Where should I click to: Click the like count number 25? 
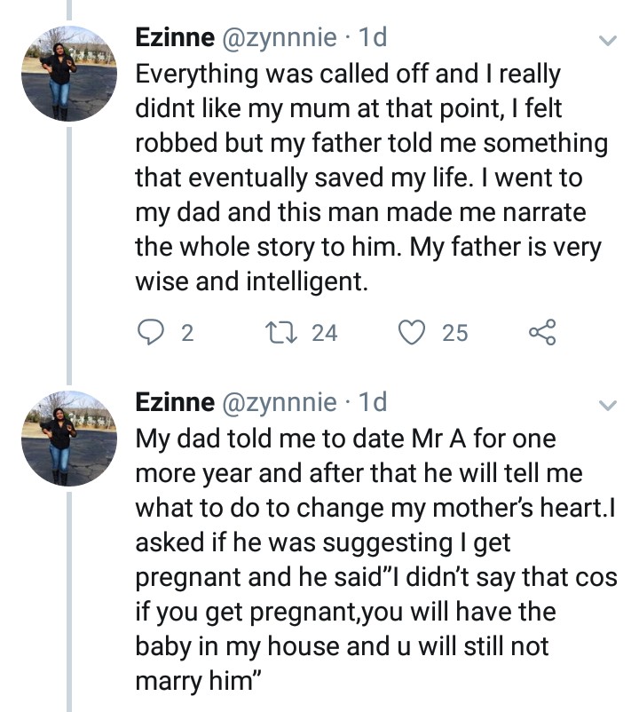pos(454,333)
